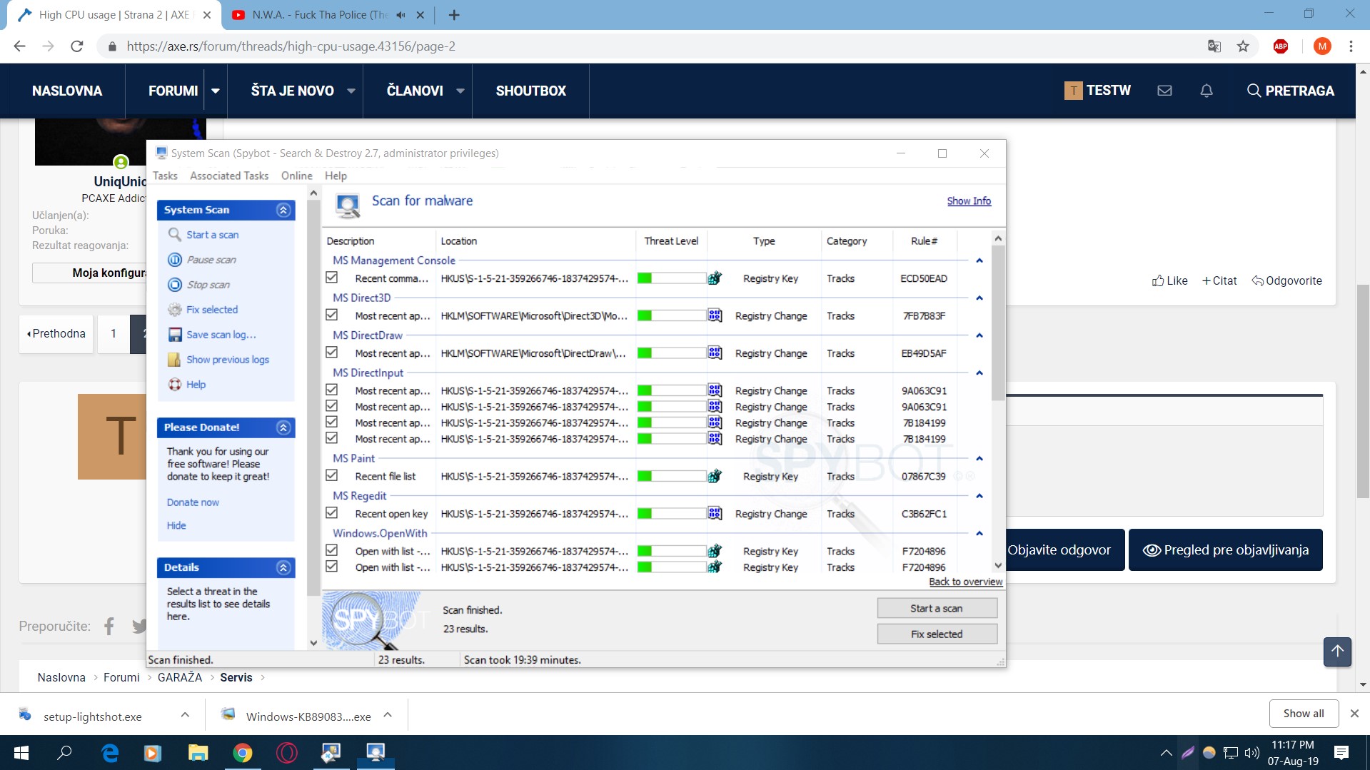The width and height of the screenshot is (1370, 770).
Task: Collapse the Please Donate! sidebar panel
Action: [283, 427]
